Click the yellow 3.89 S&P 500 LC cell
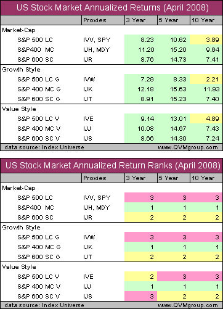 (x=206, y=39)
